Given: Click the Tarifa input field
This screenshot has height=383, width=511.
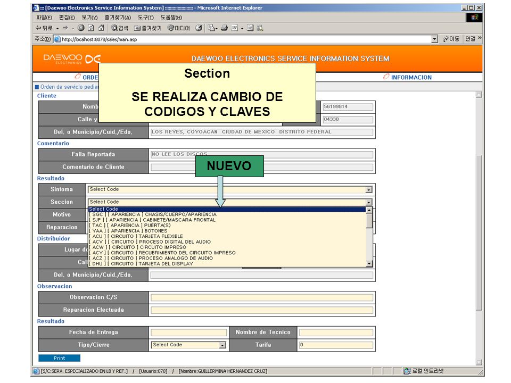Looking at the screenshot, I should (x=336, y=345).
